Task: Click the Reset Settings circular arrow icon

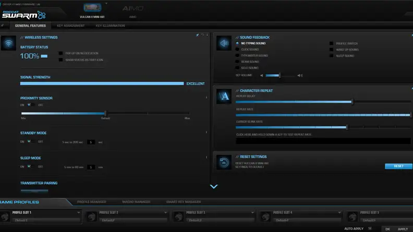Action: click(224, 162)
